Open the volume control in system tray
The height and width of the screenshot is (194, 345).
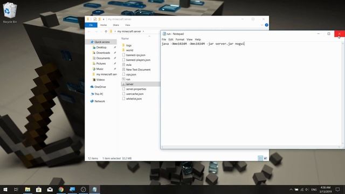click(x=307, y=189)
